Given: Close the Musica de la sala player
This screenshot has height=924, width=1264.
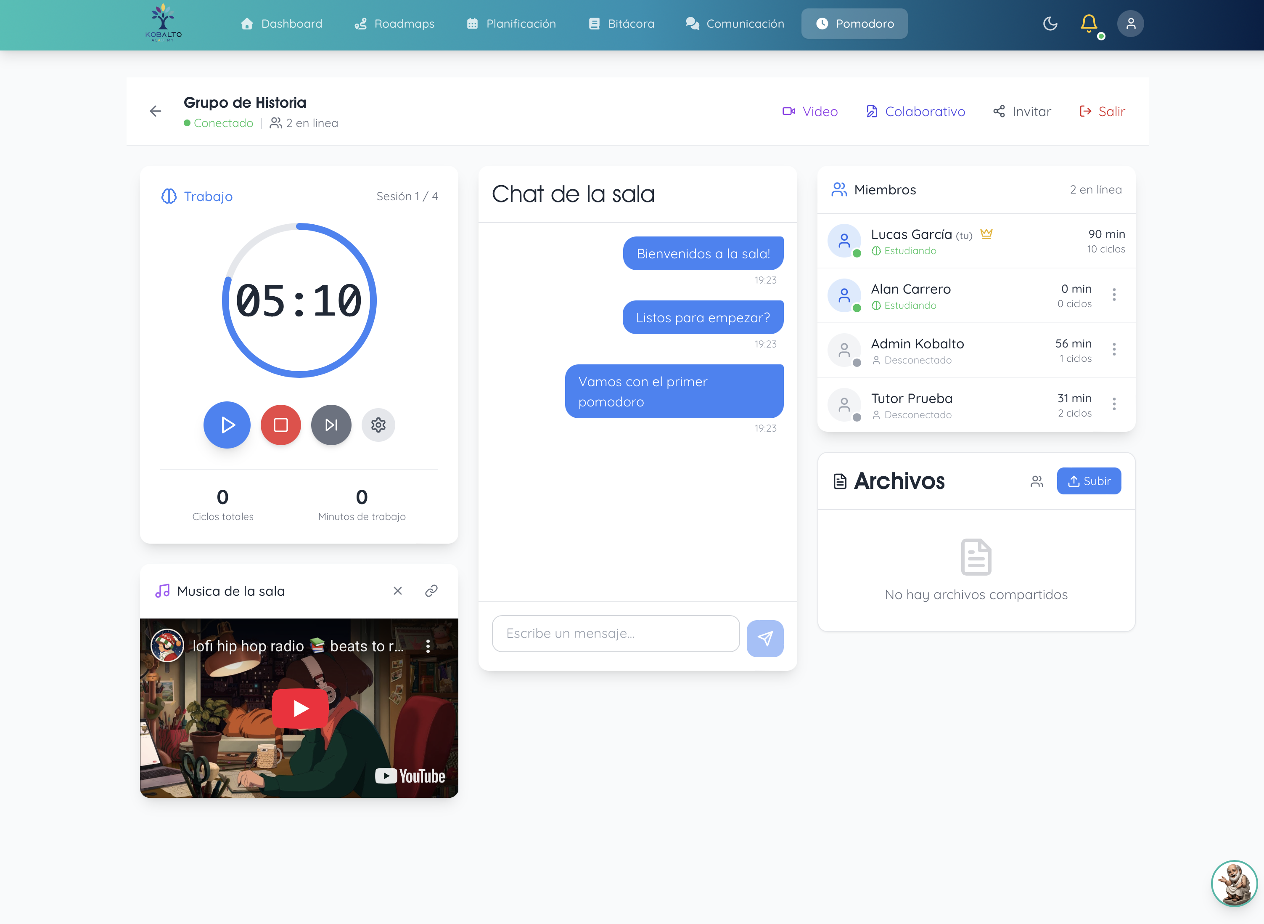Looking at the screenshot, I should point(397,591).
